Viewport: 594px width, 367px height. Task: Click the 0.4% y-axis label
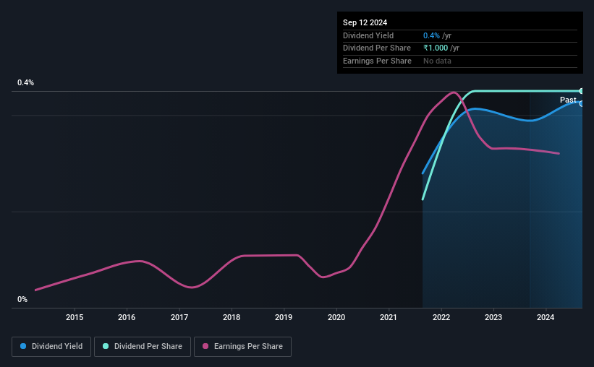[x=26, y=82]
